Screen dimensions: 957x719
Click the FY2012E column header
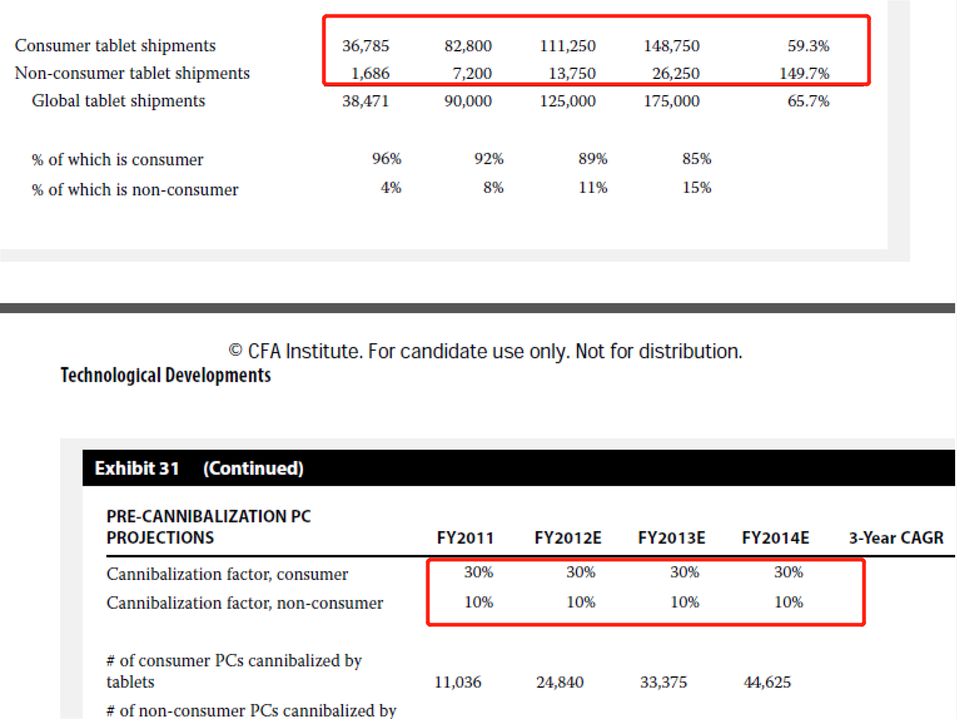pos(567,538)
